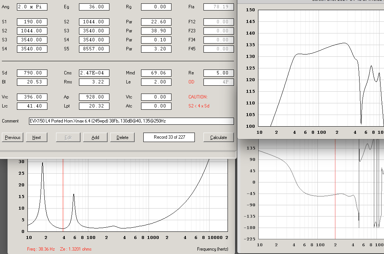Select the Re field 5.00
Viewport: 384px width, 254px height.
click(x=219, y=73)
